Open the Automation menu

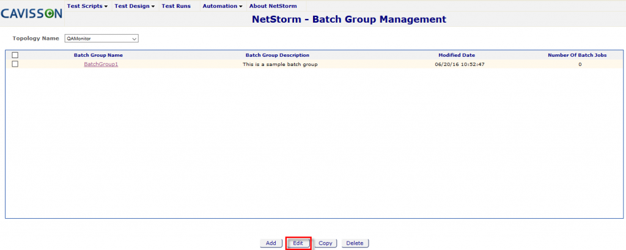223,6
